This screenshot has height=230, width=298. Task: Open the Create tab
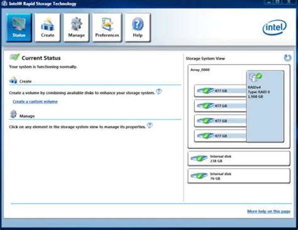pos(48,28)
